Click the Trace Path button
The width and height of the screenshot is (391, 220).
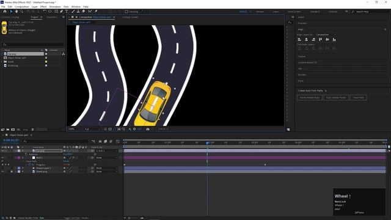[359, 98]
